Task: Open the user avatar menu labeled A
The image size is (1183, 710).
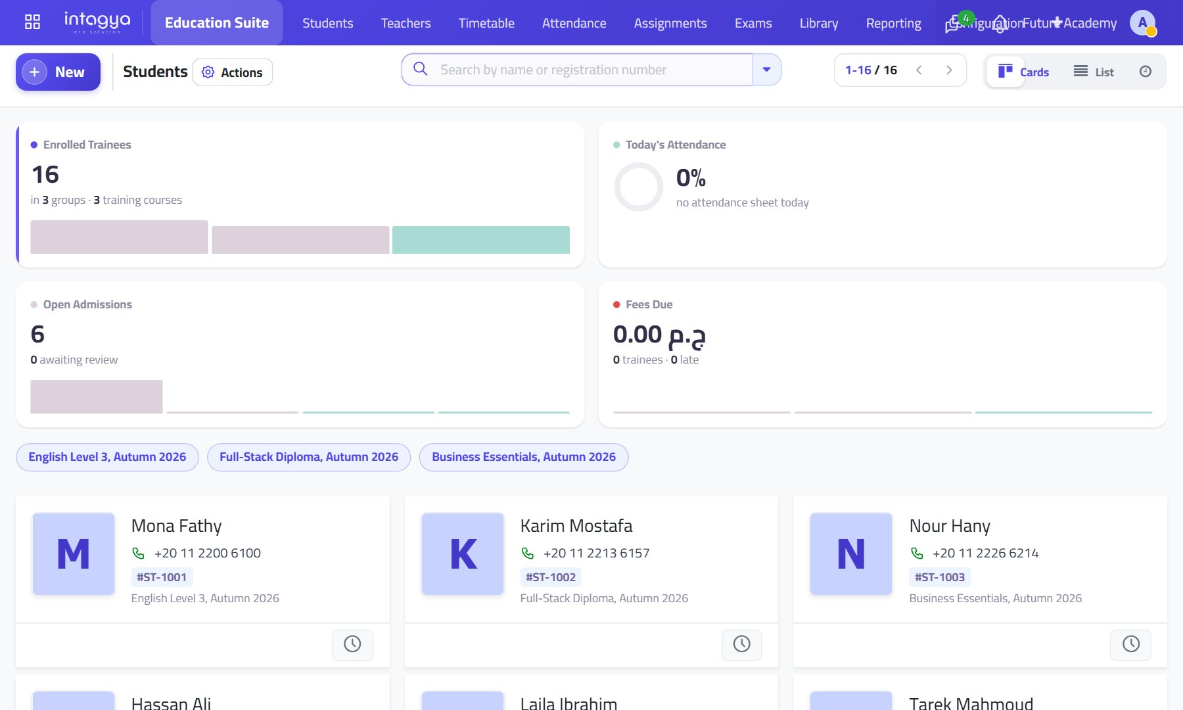Action: 1142,23
